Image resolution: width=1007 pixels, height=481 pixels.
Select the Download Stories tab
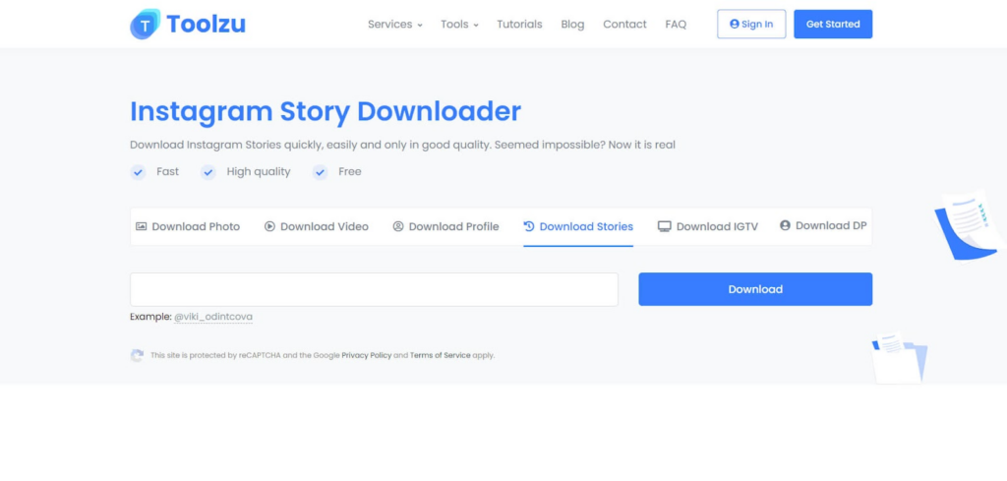[578, 226]
